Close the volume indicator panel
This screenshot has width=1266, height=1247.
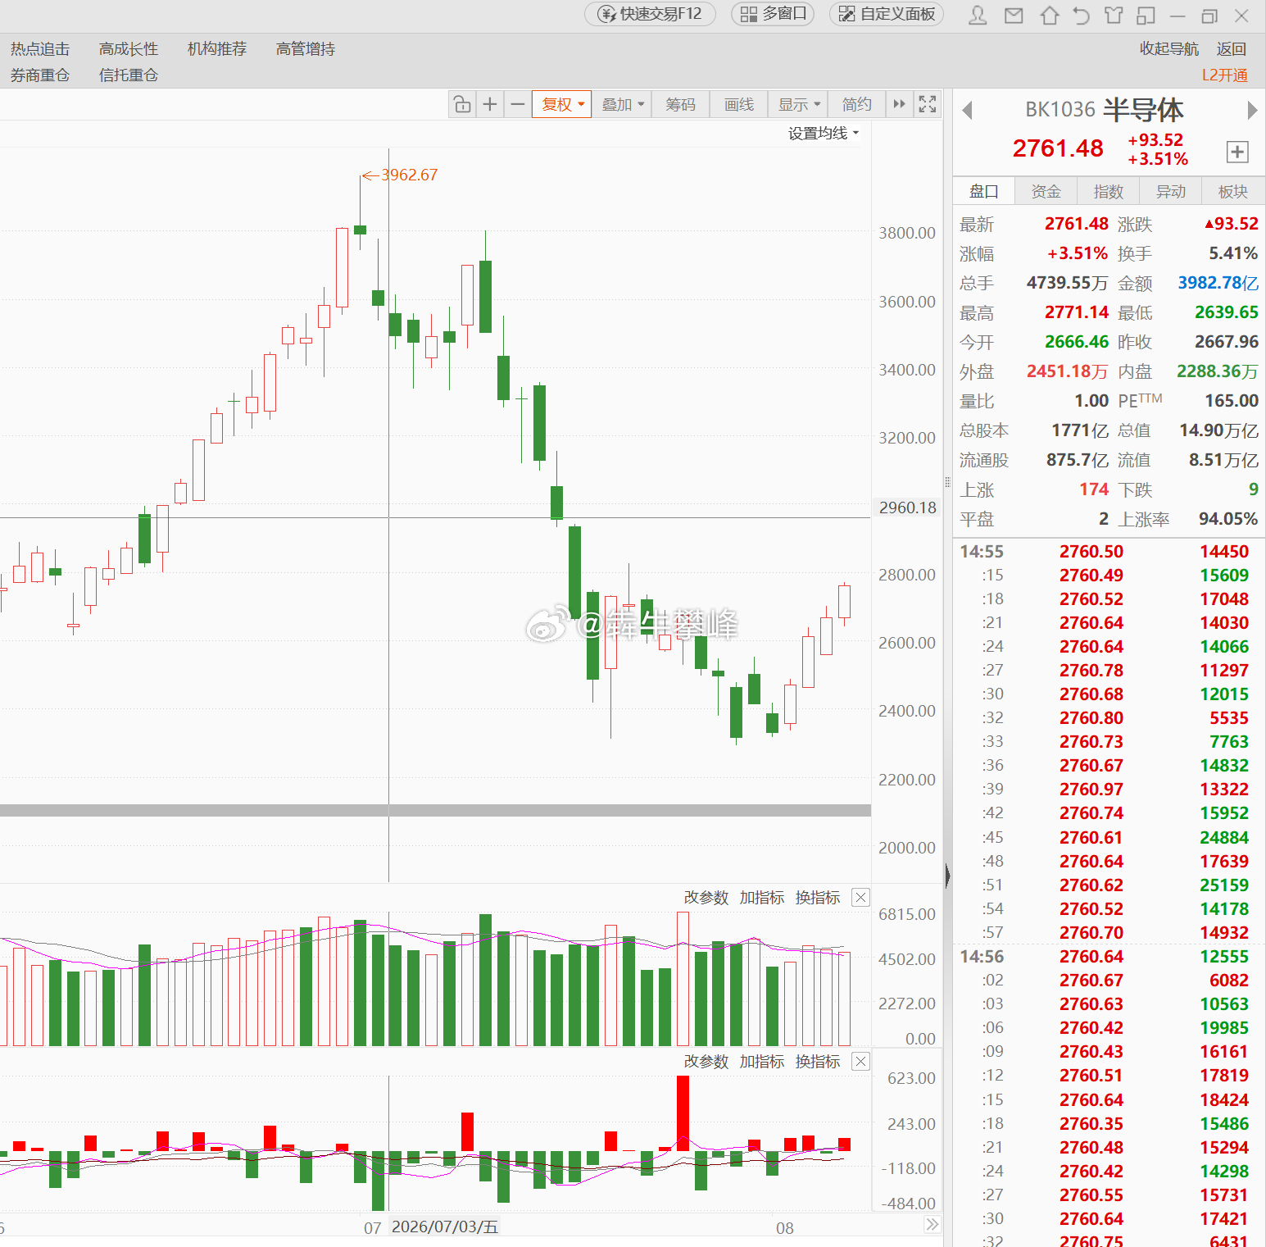[x=860, y=898]
